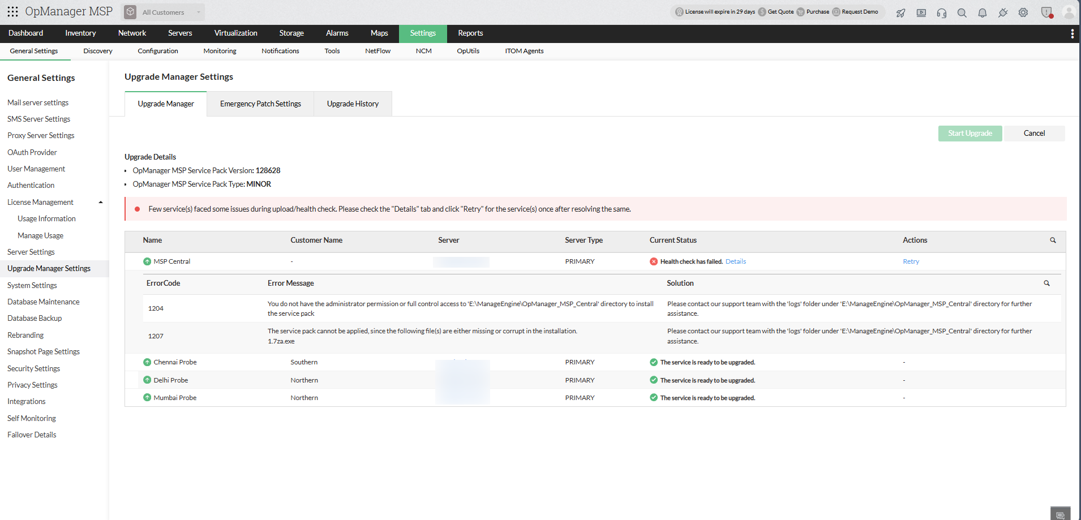Open Usage Information under License Management
The height and width of the screenshot is (520, 1081).
(x=46, y=218)
